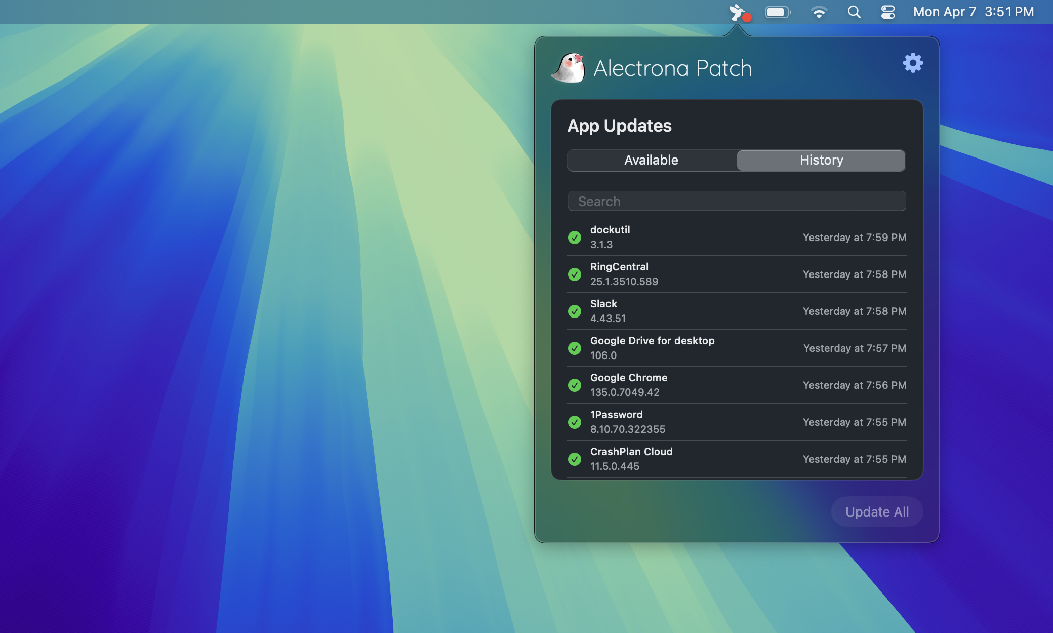Click the green checkmark next to dockutil
The image size is (1053, 633).
[575, 237]
